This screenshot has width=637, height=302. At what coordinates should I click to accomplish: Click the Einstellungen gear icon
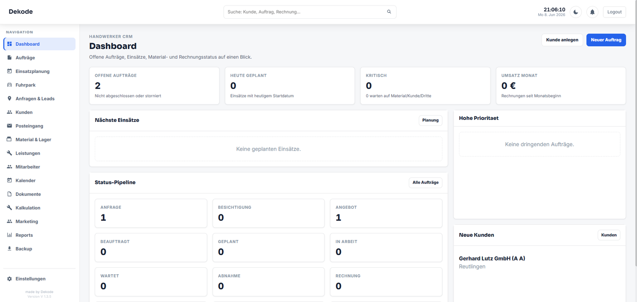click(x=10, y=278)
